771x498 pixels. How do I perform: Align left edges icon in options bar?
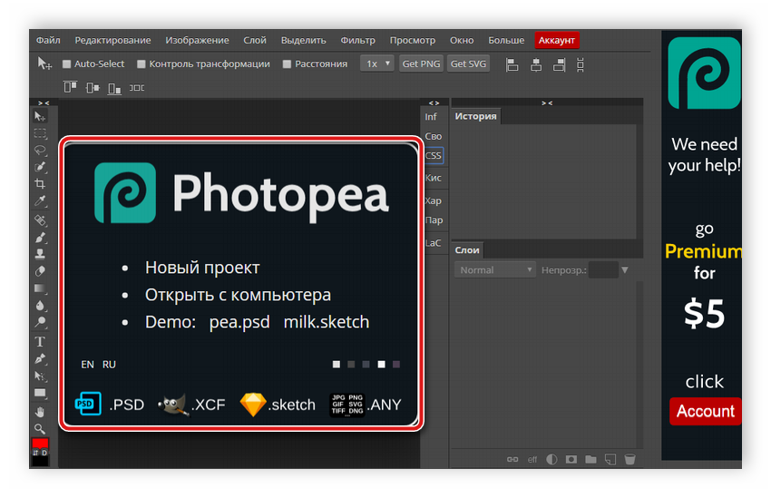click(512, 64)
